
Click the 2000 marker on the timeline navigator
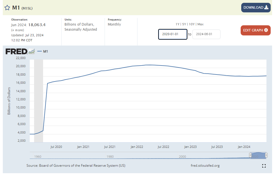(182, 157)
